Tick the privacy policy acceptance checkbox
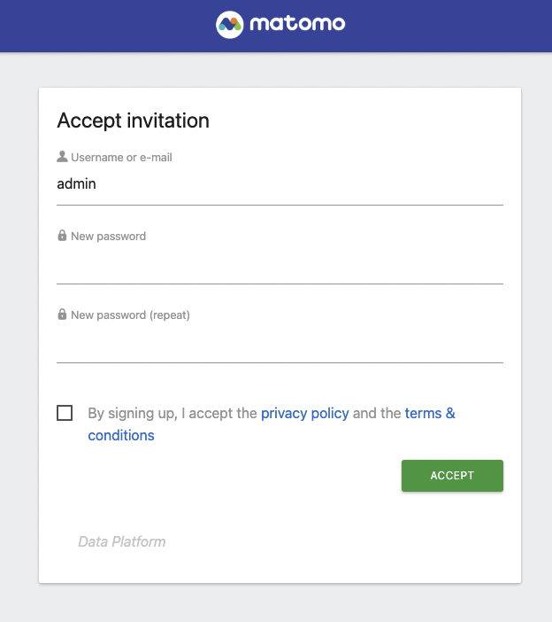552x622 pixels. [65, 413]
